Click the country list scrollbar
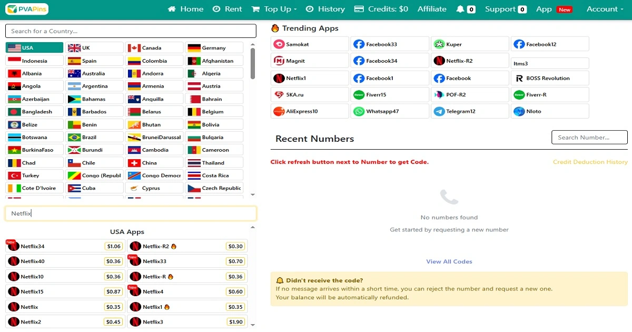Screen dimensions: 632x332 (x=253, y=63)
